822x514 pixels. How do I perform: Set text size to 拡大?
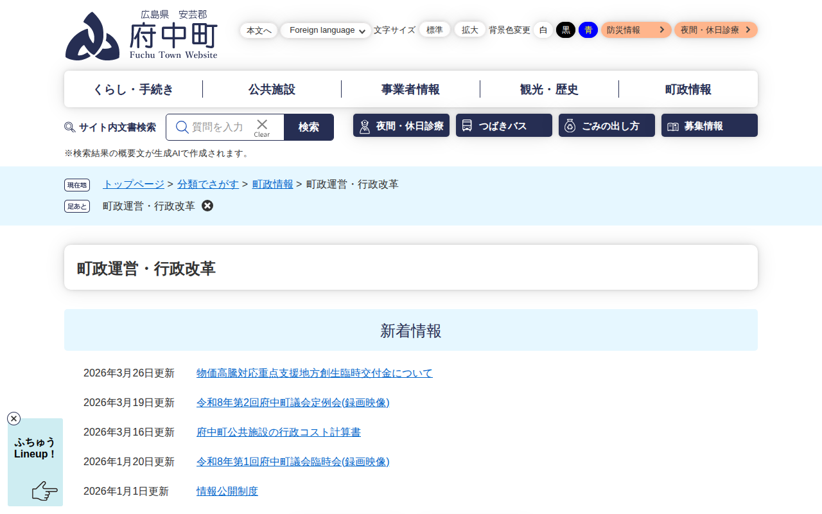point(470,30)
